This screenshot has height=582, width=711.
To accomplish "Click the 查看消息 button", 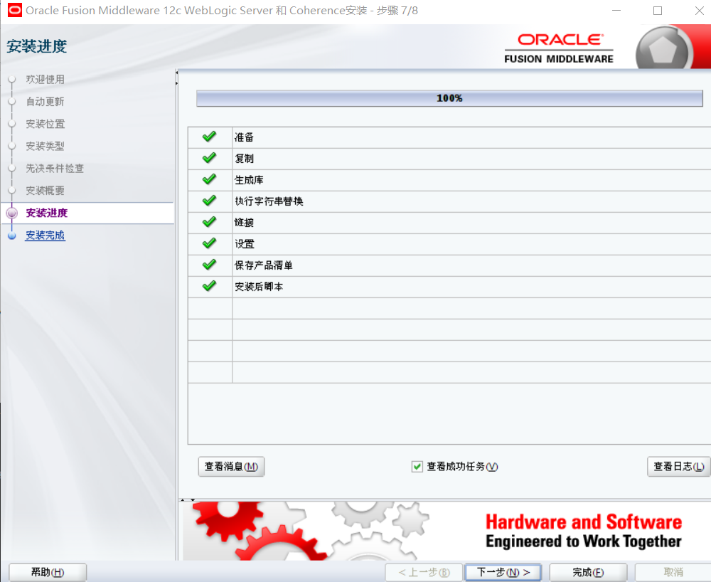I will [231, 467].
